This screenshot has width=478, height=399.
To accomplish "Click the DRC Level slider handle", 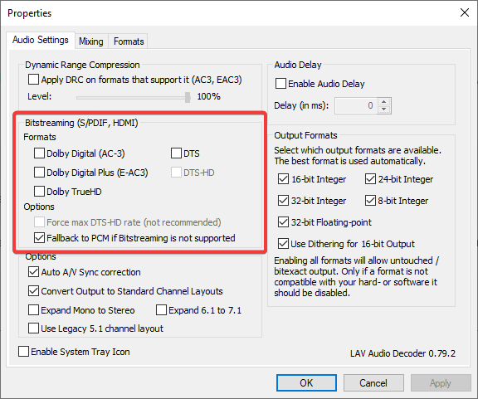I will [188, 98].
